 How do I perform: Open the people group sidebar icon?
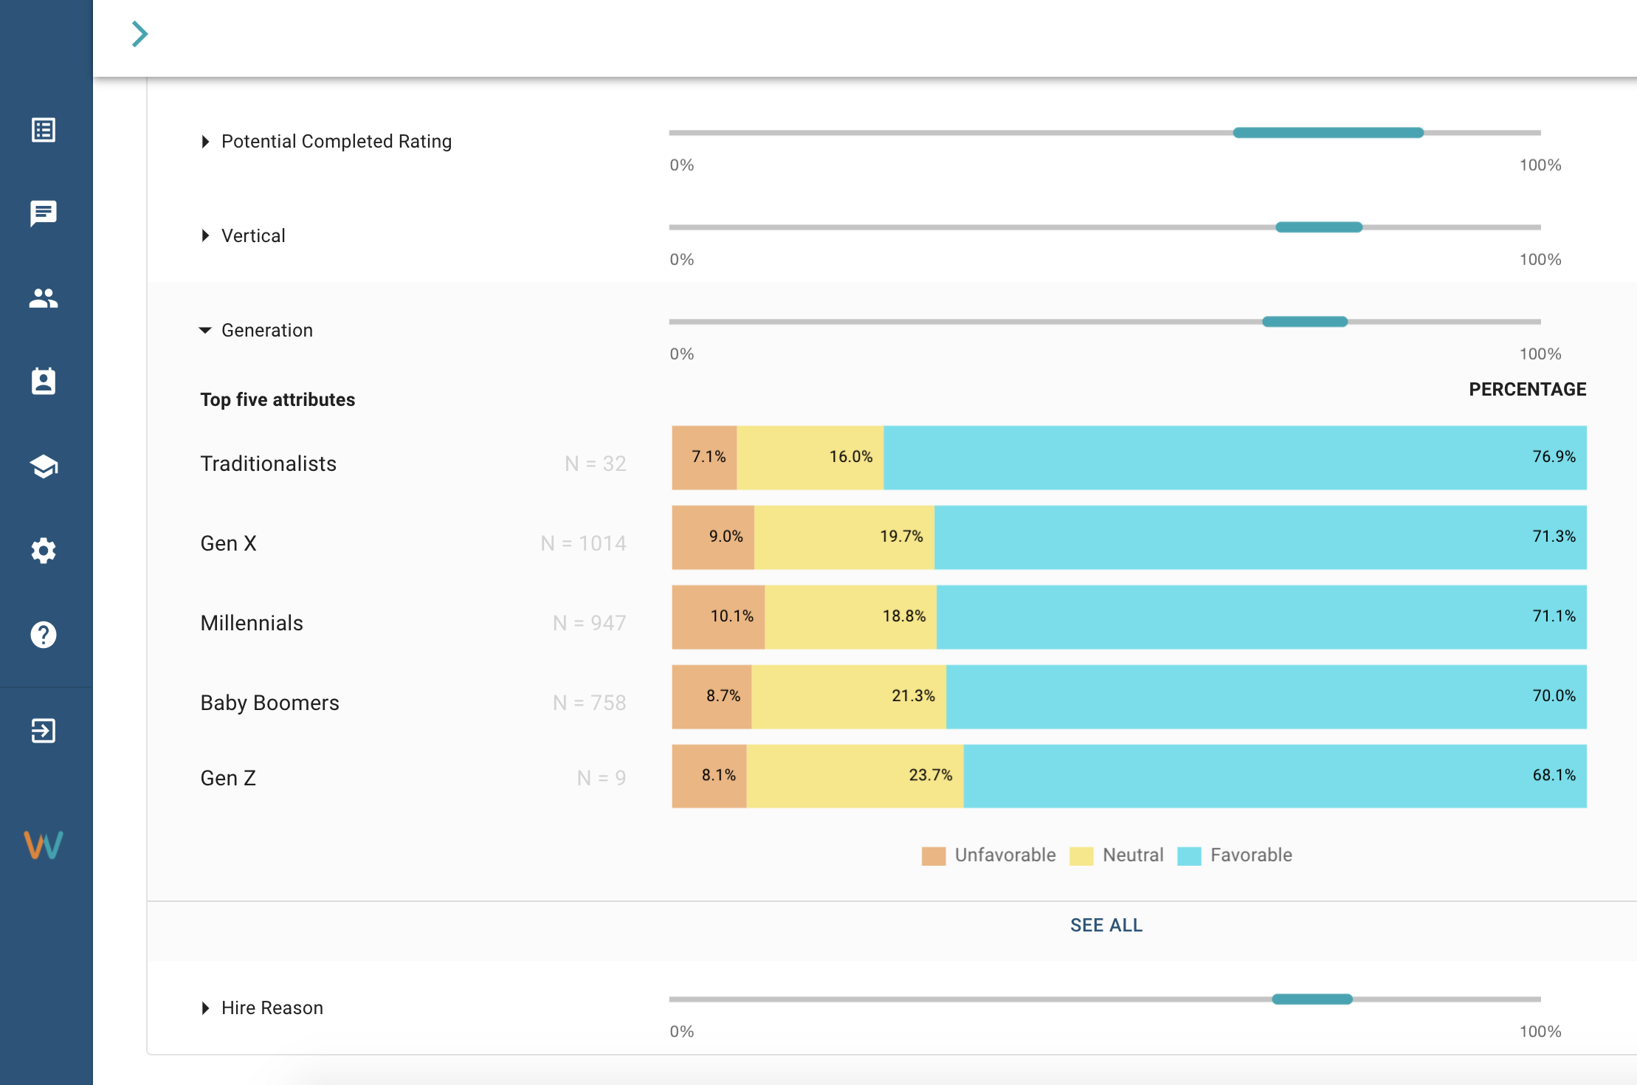44,298
